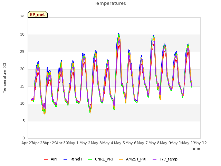Click the 35 y-axis tick label

[x=22, y=17]
